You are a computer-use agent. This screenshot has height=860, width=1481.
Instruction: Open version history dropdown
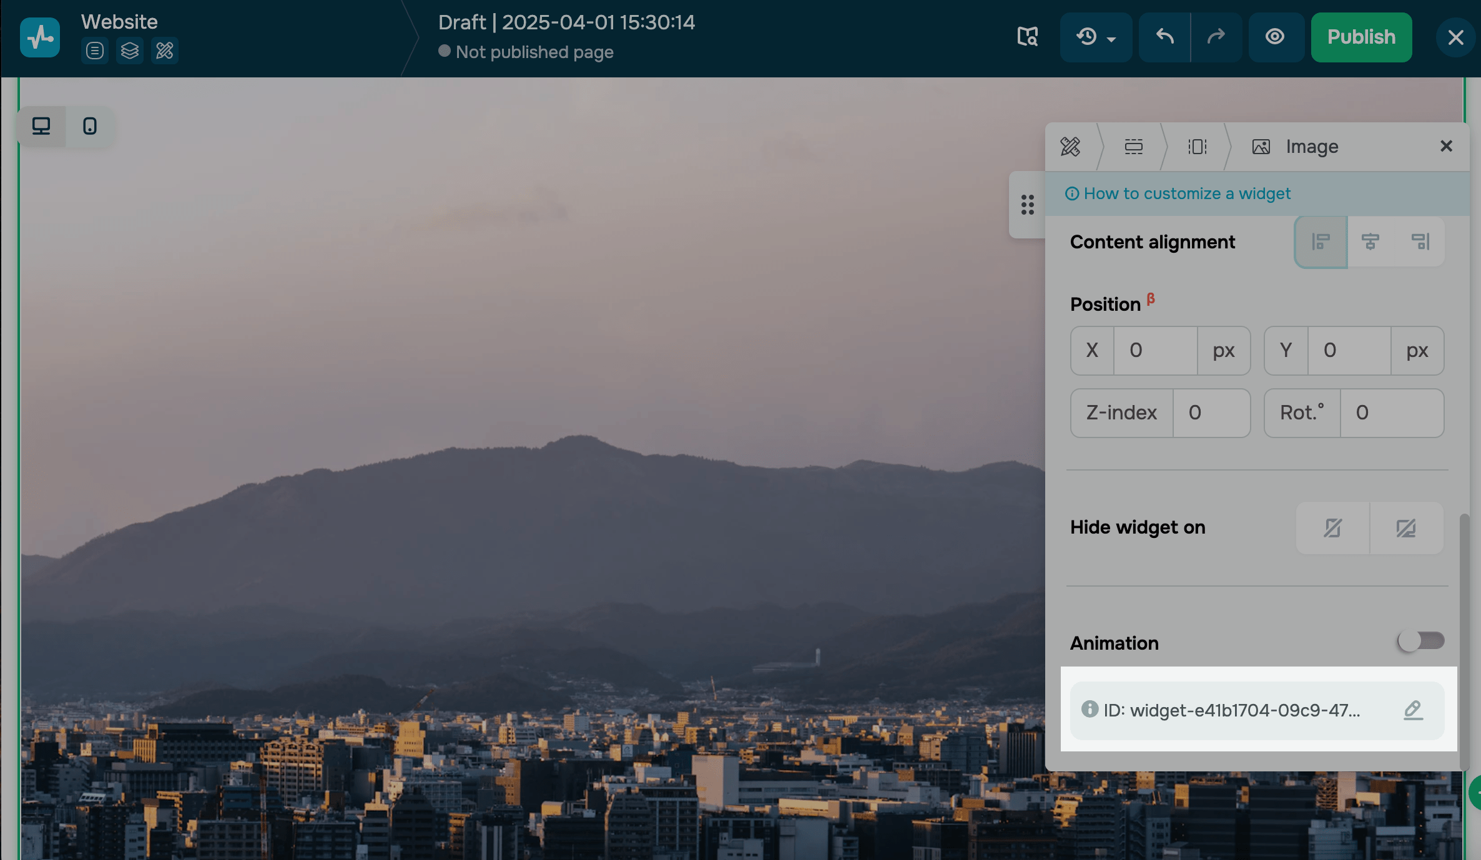pos(1096,37)
